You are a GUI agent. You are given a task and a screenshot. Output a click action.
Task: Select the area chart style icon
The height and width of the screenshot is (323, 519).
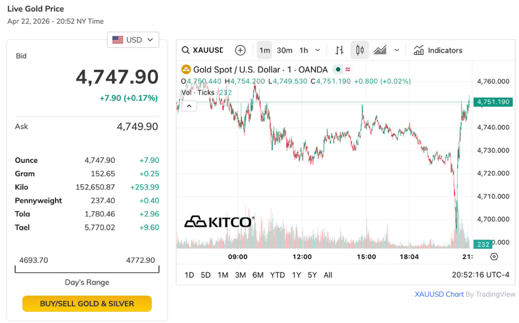380,50
